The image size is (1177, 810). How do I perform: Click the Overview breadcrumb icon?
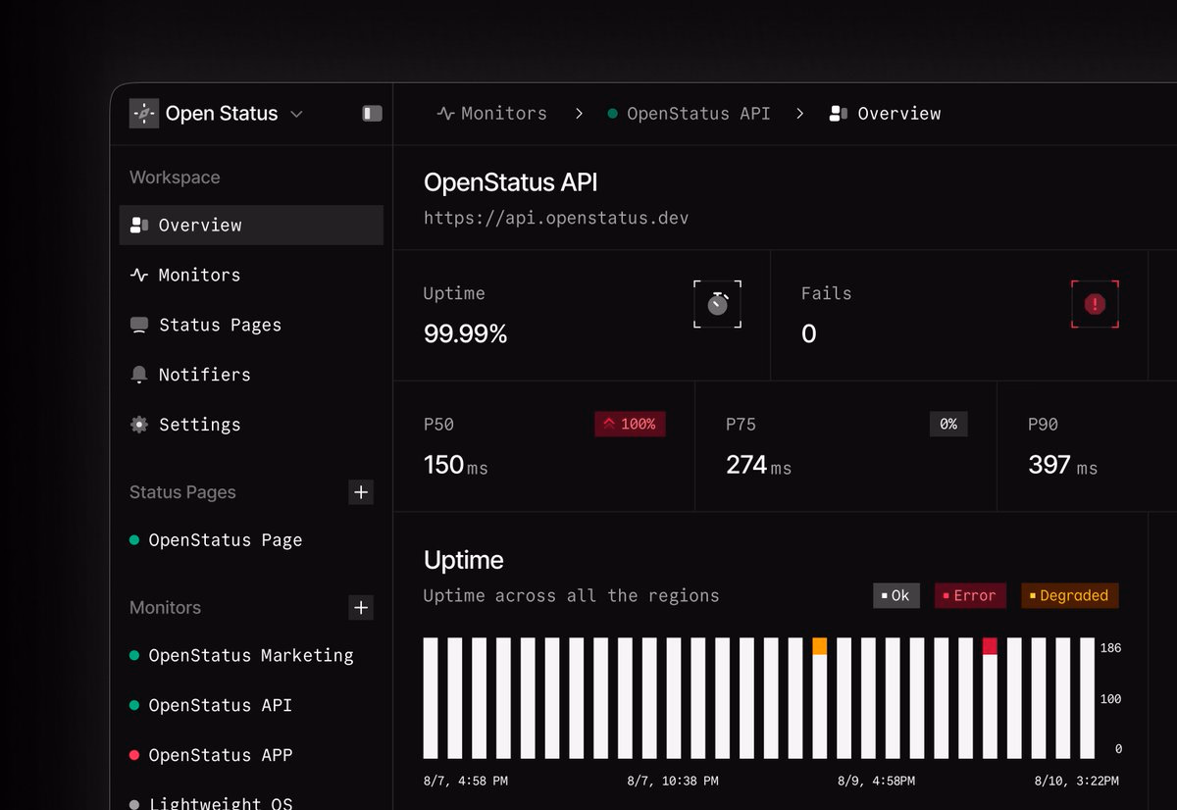[838, 114]
